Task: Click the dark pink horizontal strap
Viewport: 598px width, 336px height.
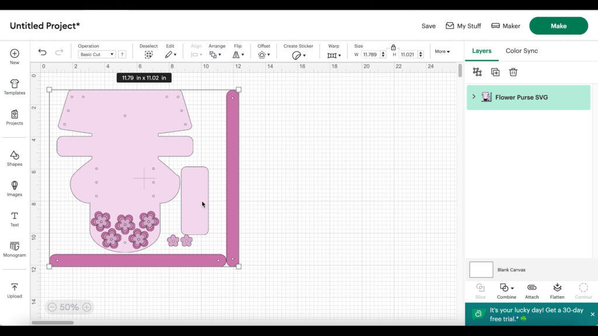Action: click(x=138, y=261)
